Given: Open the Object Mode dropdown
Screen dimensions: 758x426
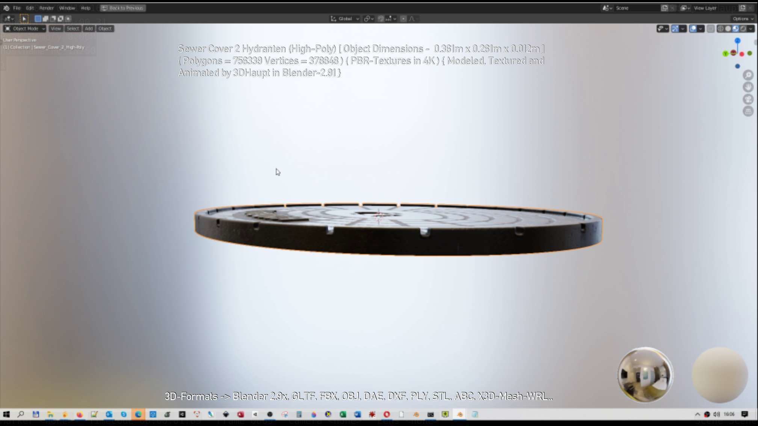Looking at the screenshot, I should tap(25, 29).
